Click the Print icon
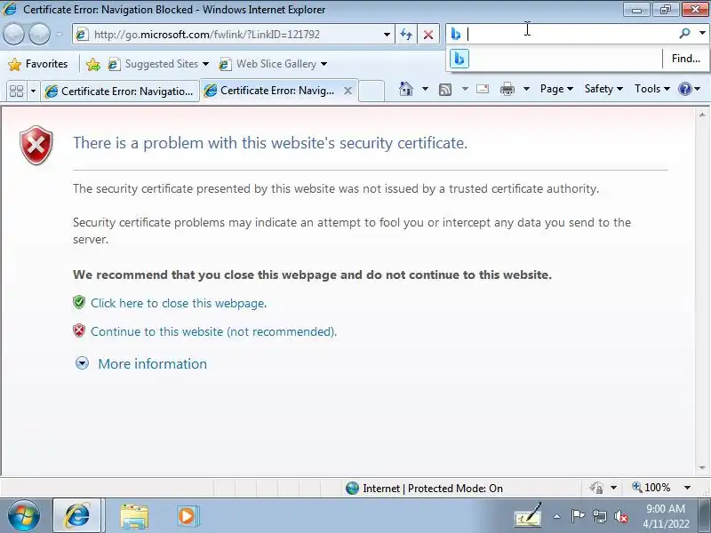The width and height of the screenshot is (711, 533). click(x=507, y=90)
